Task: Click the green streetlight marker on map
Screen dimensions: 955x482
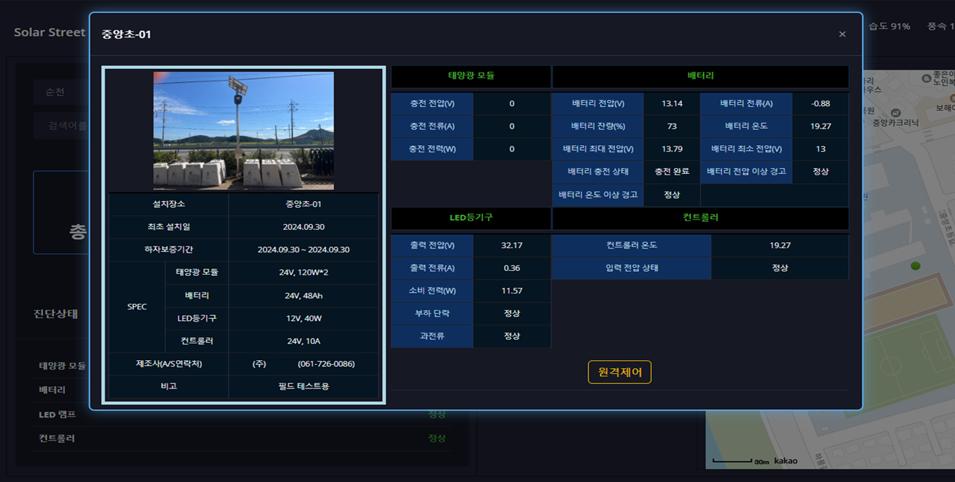Action: [x=915, y=266]
